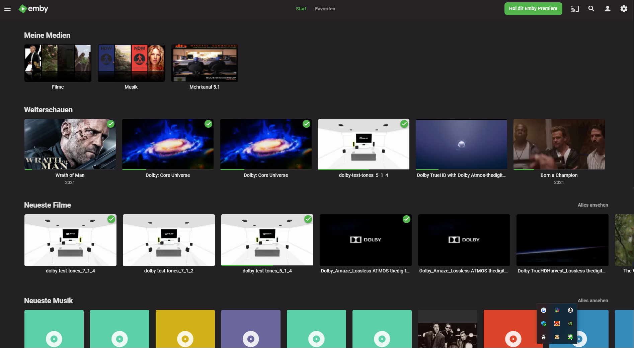Click the Neueste Filme section heading

(48, 205)
